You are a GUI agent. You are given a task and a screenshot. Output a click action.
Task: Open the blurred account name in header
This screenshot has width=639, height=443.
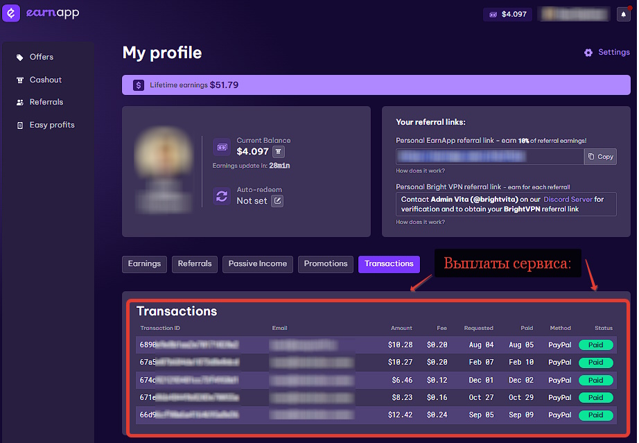click(x=574, y=15)
